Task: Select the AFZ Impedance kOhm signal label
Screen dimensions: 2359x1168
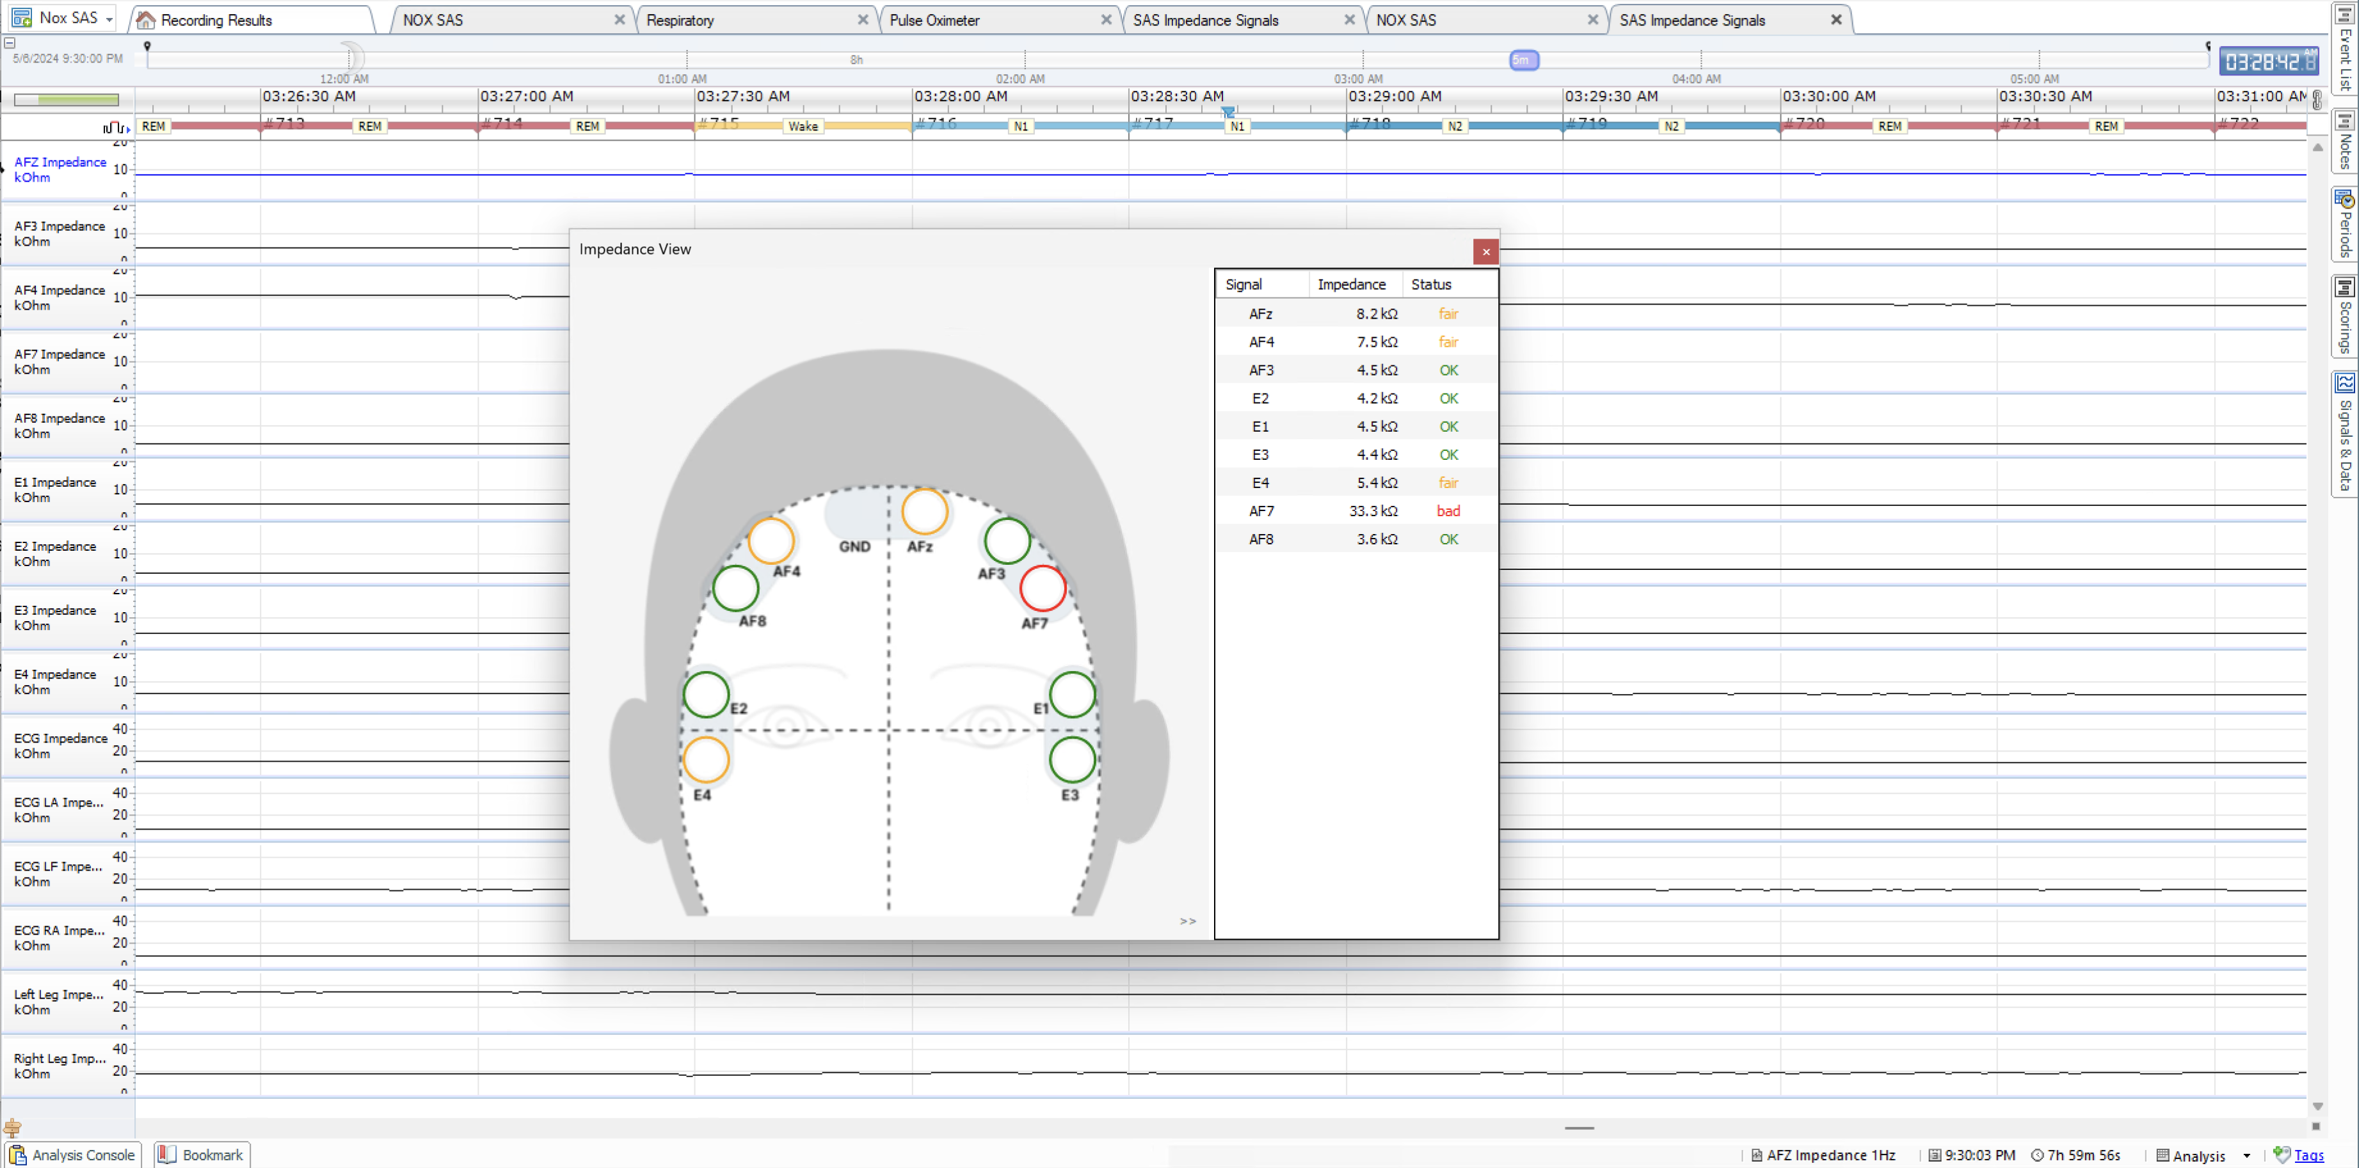Action: 60,170
